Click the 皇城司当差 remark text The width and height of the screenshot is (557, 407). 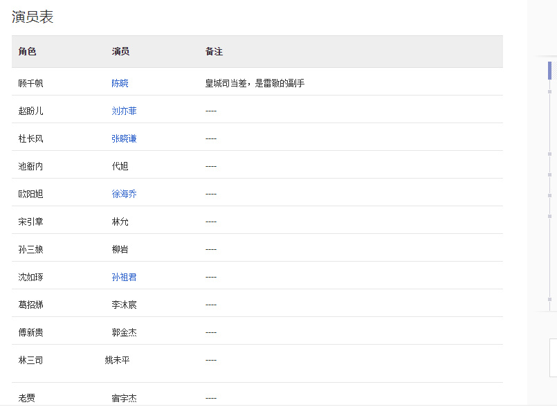click(x=226, y=83)
